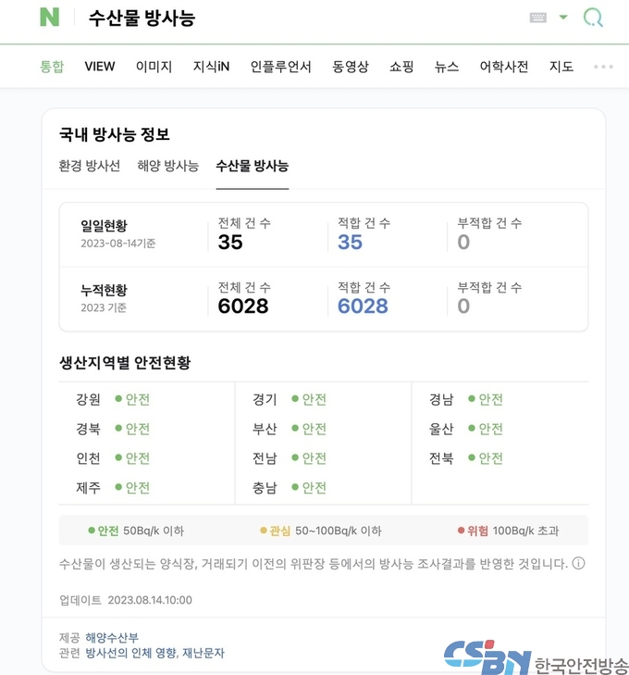Switch to the 환경 방사선 tab
This screenshot has width=629, height=675.
tap(90, 166)
